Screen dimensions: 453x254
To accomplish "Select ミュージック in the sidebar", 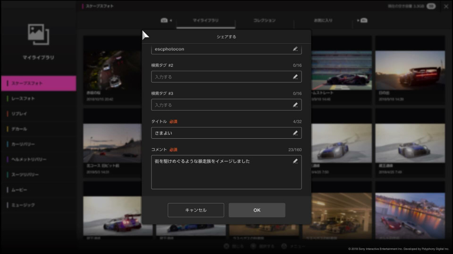I will point(39,206).
